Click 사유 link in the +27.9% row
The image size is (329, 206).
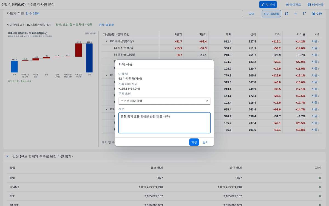(x=315, y=62)
